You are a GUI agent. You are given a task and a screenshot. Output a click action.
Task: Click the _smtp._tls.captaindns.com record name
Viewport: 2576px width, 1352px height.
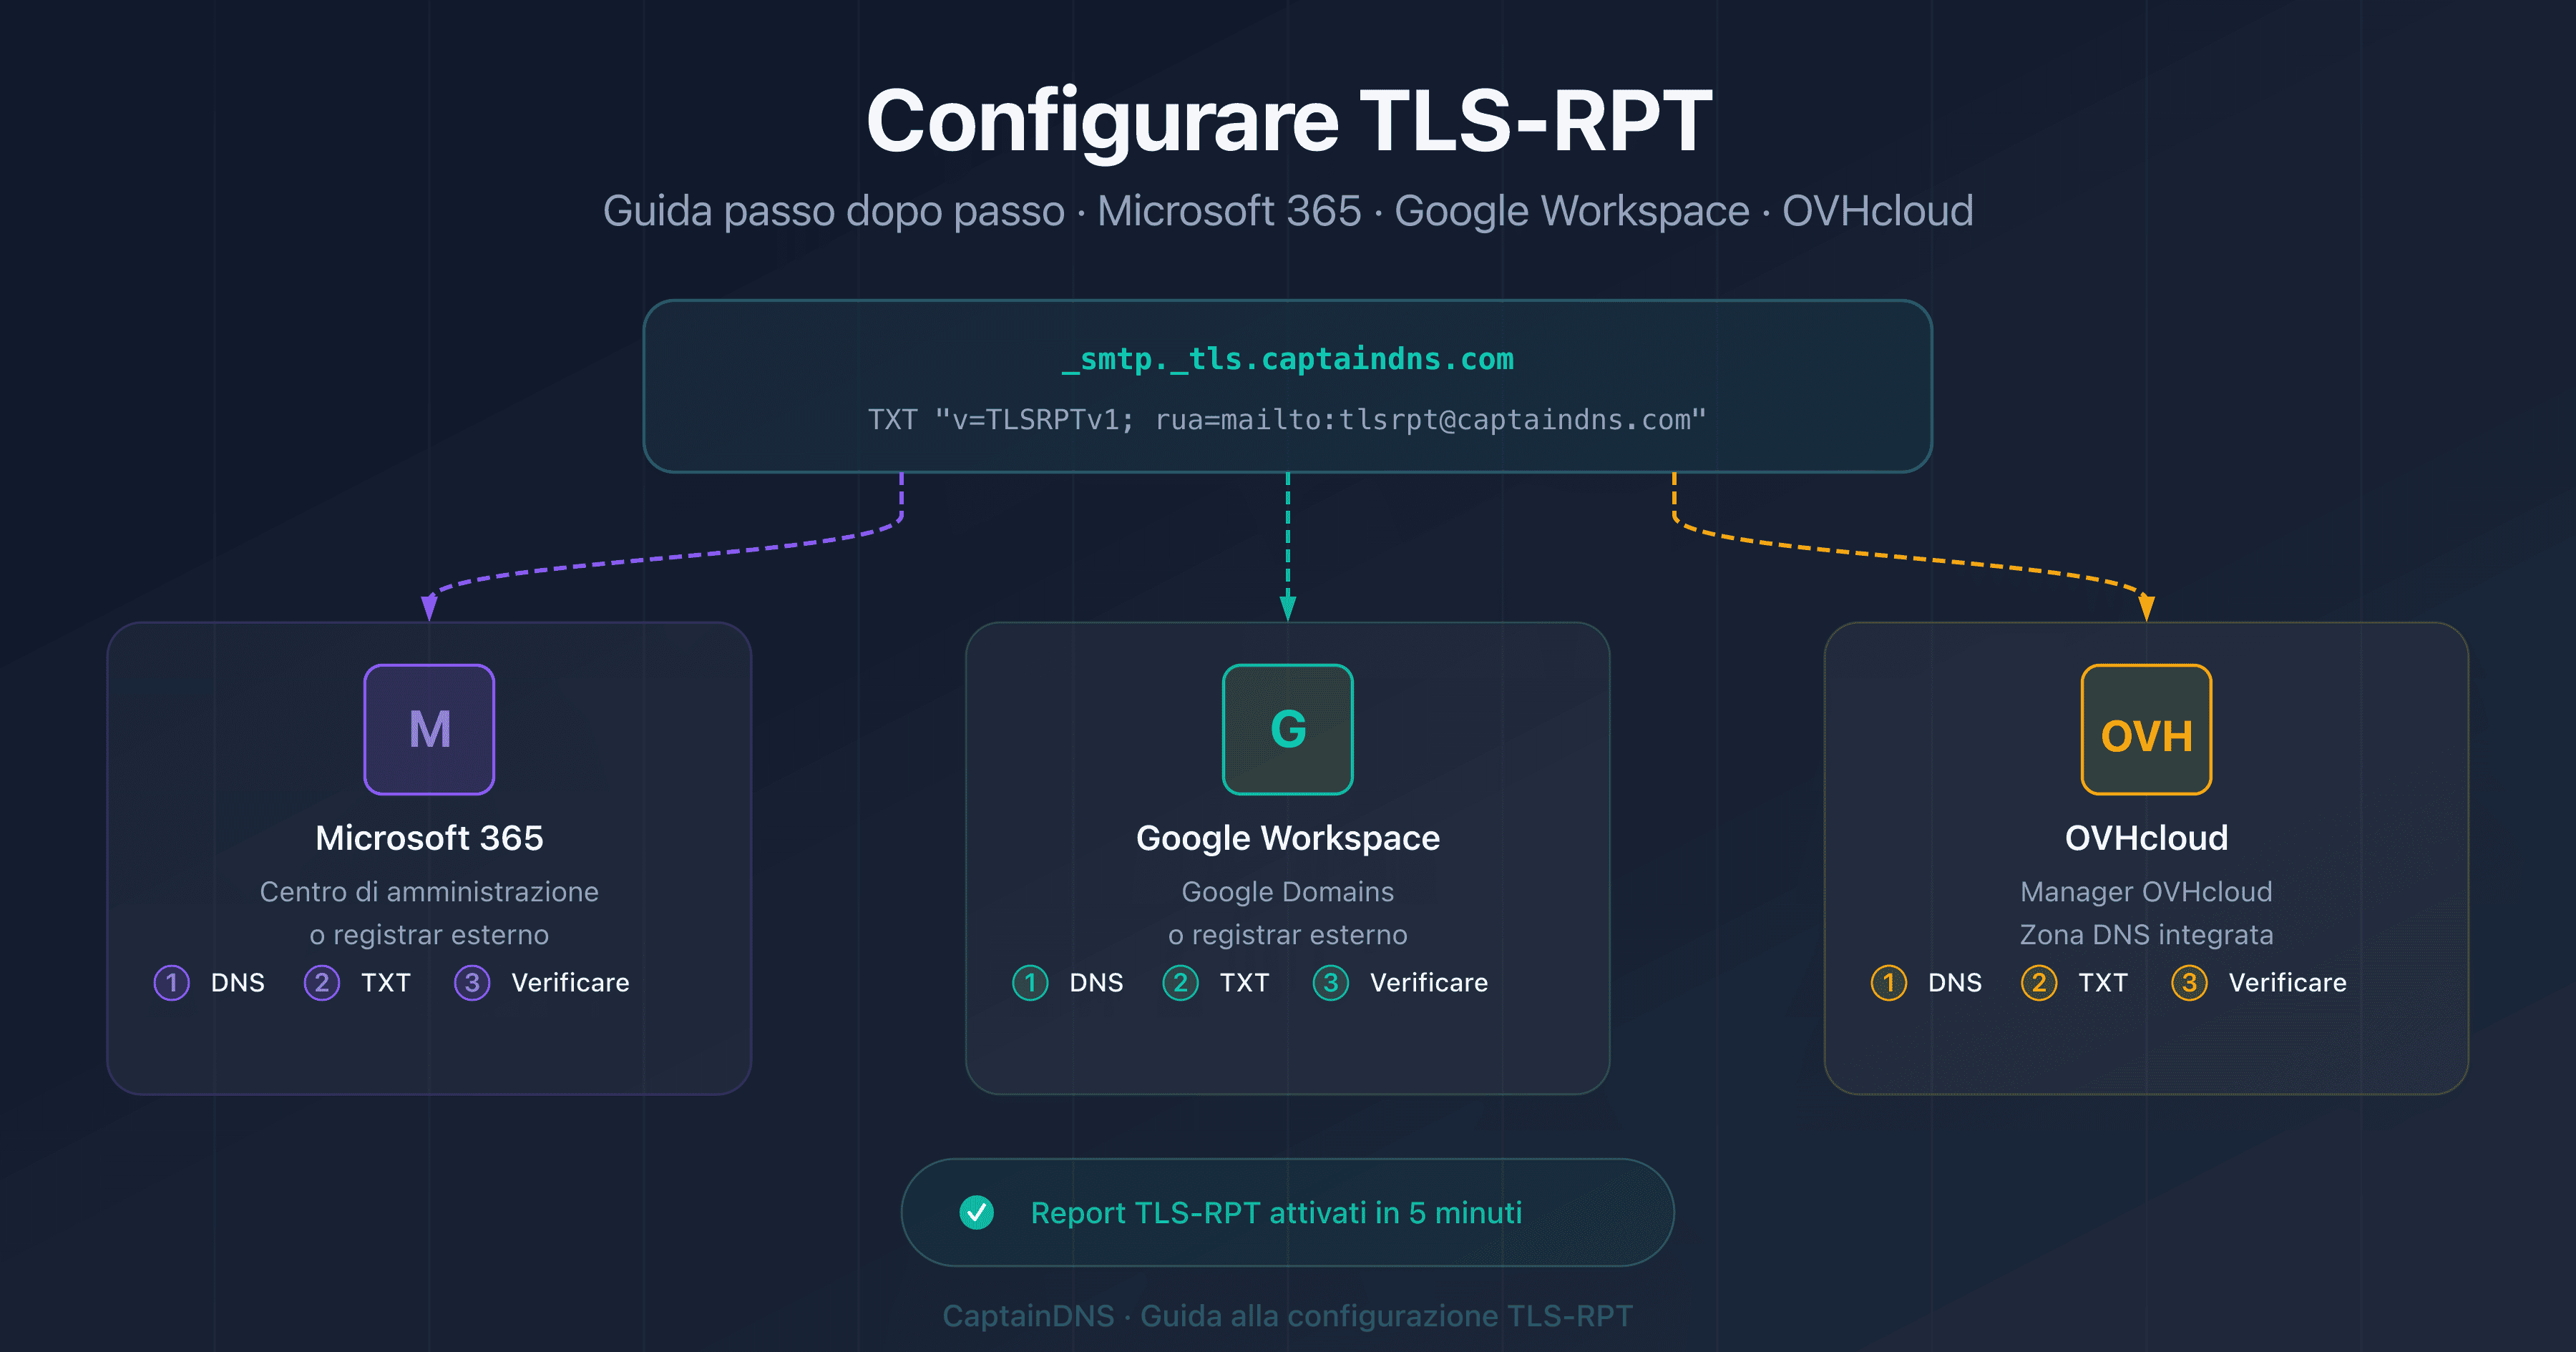(x=1288, y=359)
